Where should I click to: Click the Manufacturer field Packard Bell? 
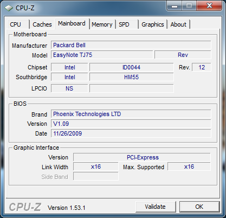pyautogui.click(x=131, y=45)
